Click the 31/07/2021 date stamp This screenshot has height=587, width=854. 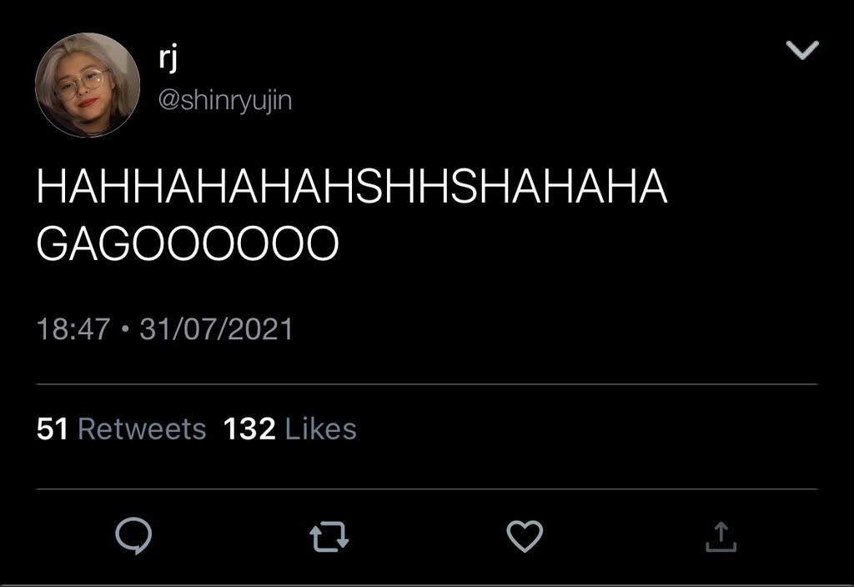[216, 329]
